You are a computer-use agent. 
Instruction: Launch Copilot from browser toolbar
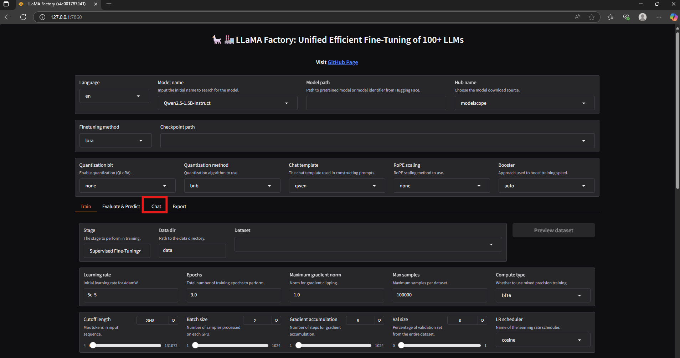pyautogui.click(x=673, y=17)
